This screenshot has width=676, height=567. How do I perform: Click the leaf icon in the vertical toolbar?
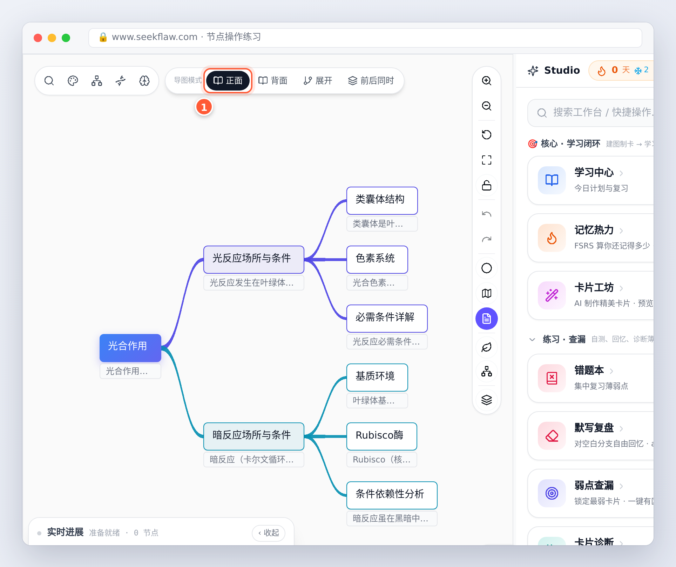[487, 347]
